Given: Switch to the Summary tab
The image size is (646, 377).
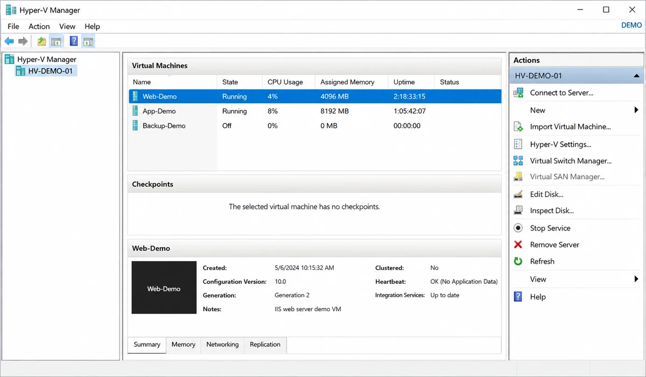Looking at the screenshot, I should click(147, 345).
